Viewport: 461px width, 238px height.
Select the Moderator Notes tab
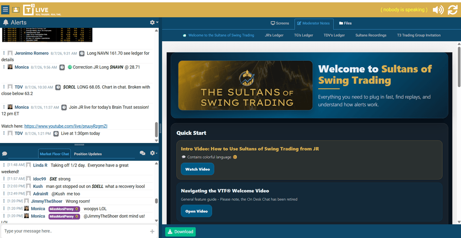pos(314,24)
